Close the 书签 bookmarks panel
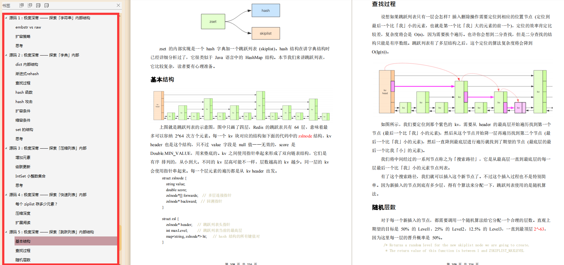Viewport: 564px width, 265px height. (x=118, y=5)
